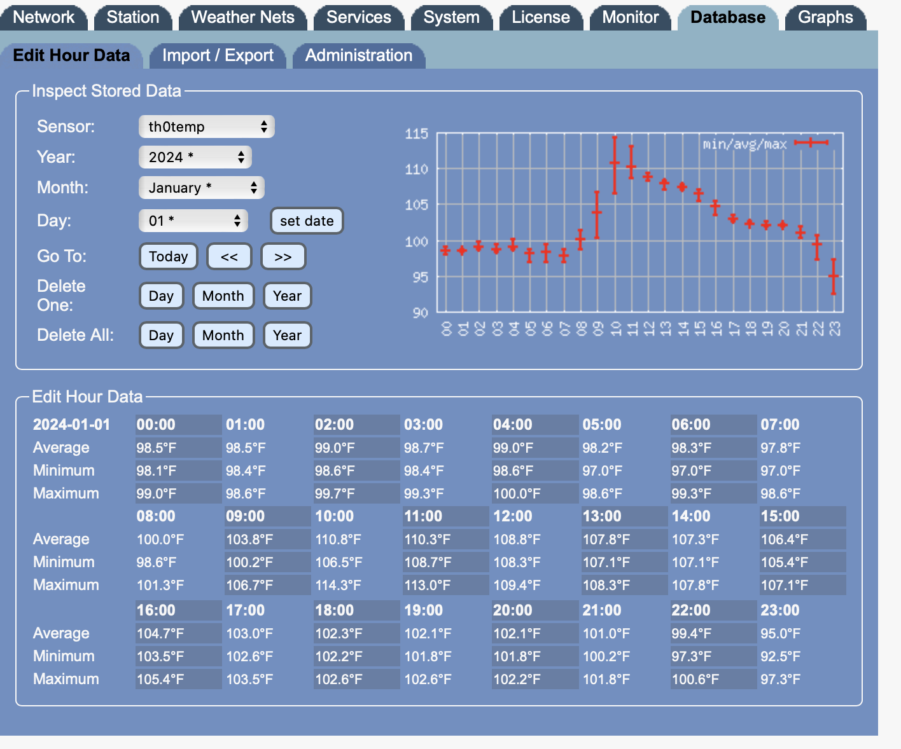Select the License tab
Screen dimensions: 901x749
(x=541, y=17)
